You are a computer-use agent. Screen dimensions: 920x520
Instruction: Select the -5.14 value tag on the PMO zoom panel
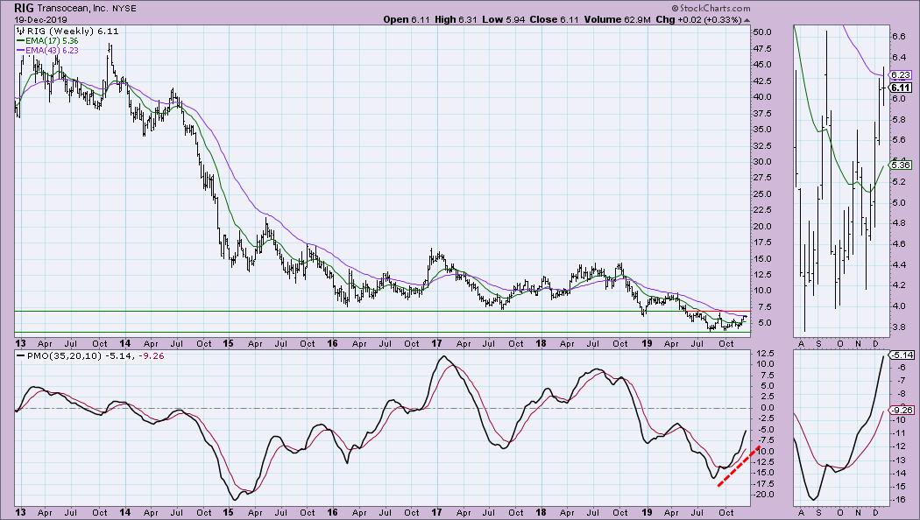902,355
